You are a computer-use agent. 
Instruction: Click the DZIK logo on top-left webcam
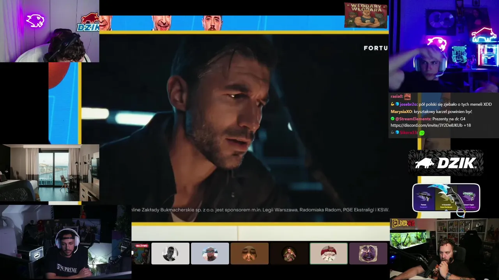(88, 23)
